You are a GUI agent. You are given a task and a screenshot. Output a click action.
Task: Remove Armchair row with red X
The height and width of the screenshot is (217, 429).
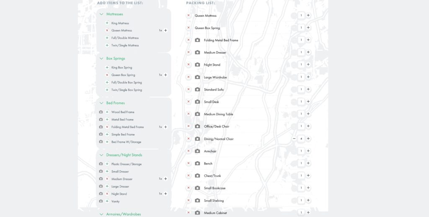click(x=189, y=151)
